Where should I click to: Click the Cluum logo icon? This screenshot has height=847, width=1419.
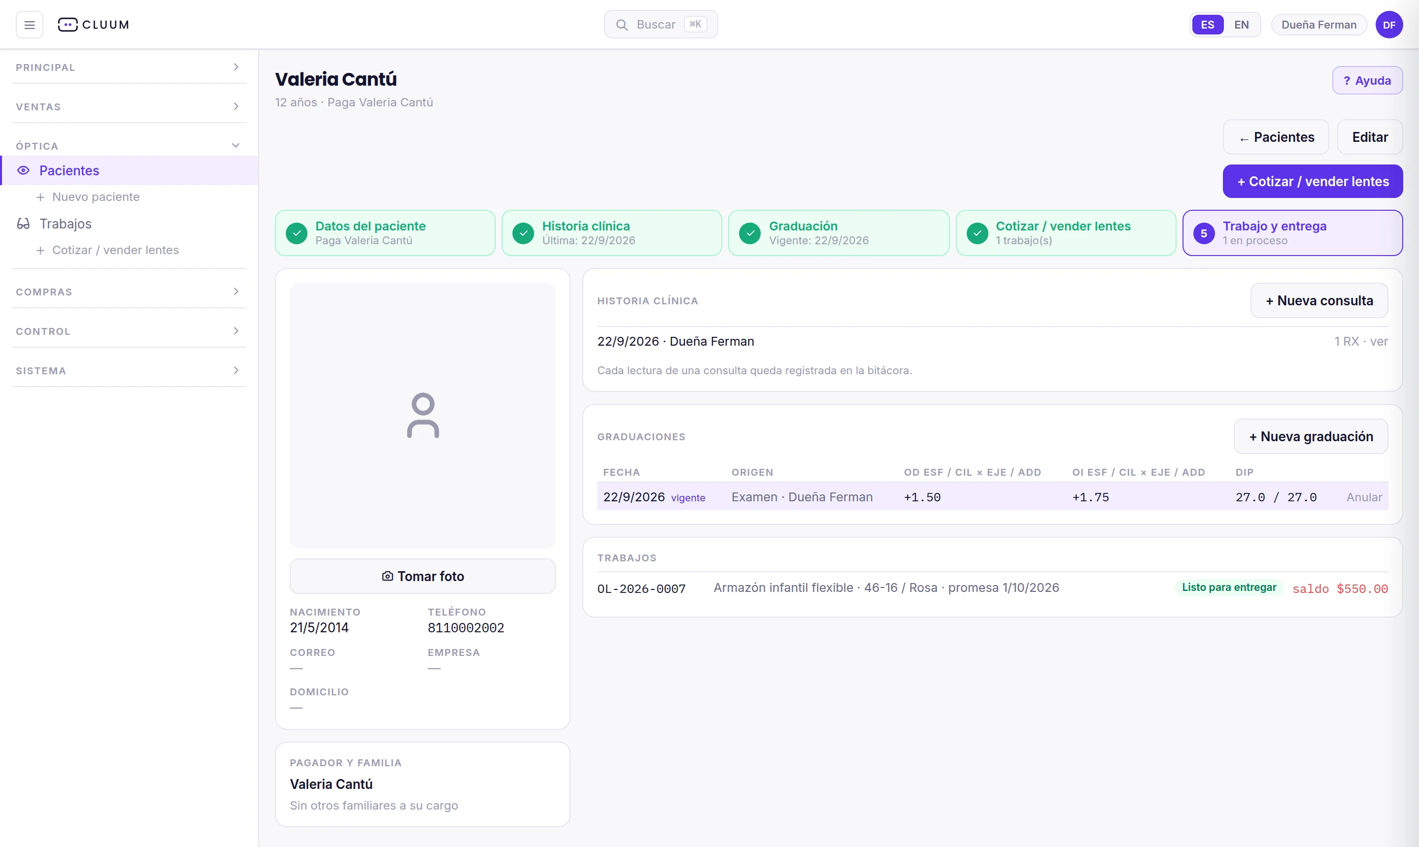68,25
